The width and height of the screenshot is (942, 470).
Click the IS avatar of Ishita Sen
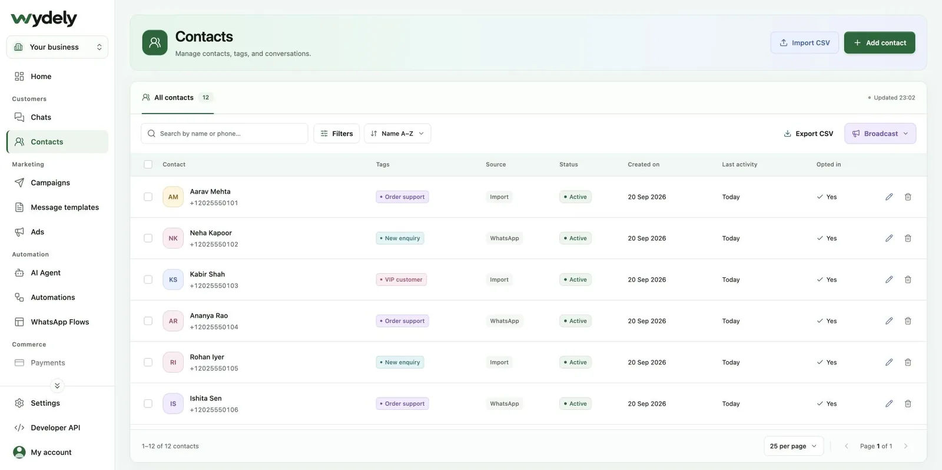pyautogui.click(x=173, y=403)
